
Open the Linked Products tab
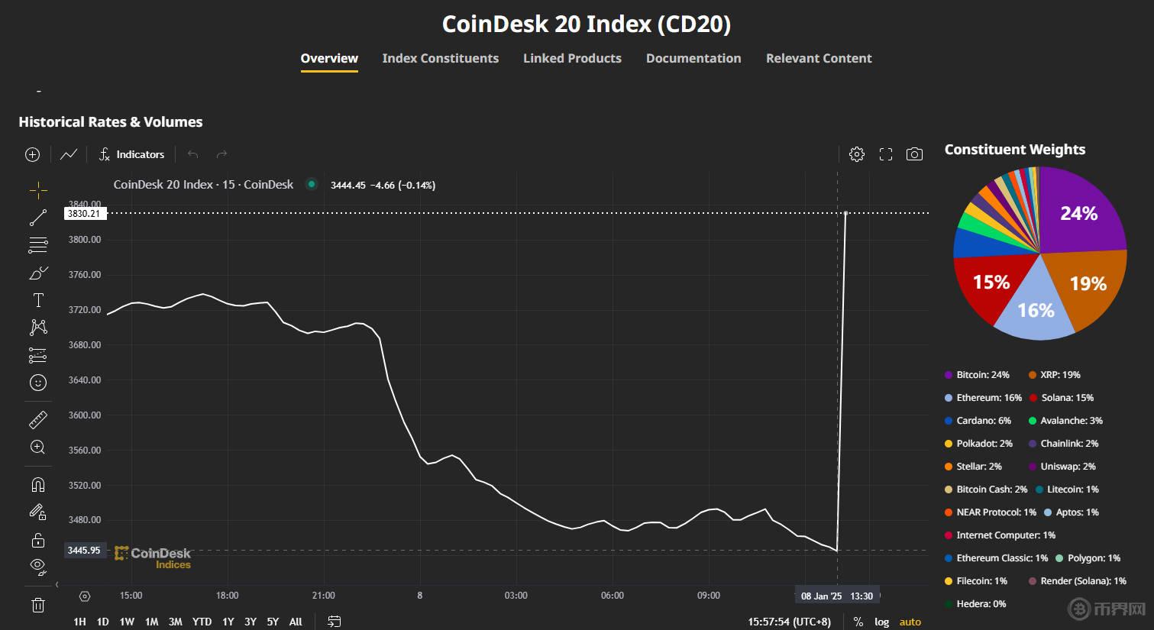[x=572, y=58]
